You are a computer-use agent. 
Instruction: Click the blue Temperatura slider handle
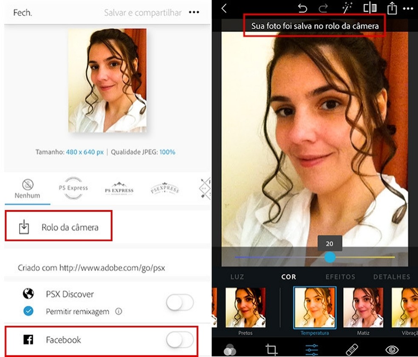click(330, 258)
